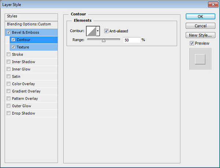Select the Blending Options: Custom entry

tap(29, 24)
